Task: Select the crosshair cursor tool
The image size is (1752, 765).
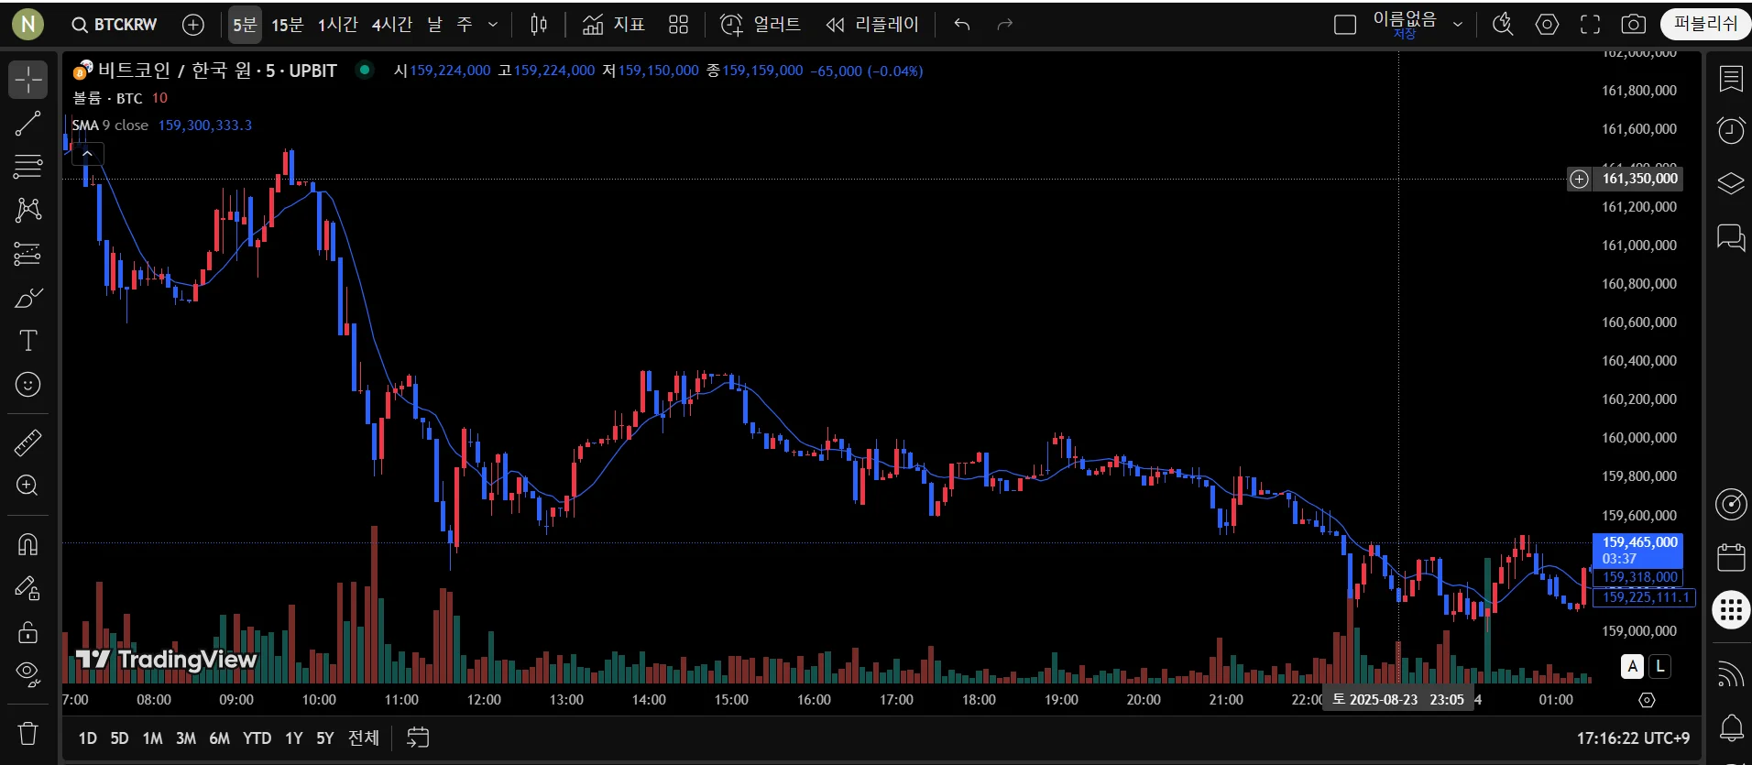Action: click(x=28, y=80)
